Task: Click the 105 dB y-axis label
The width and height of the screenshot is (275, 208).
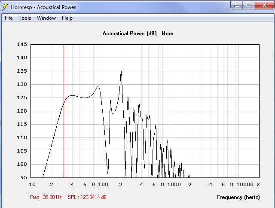Action: pyautogui.click(x=22, y=151)
